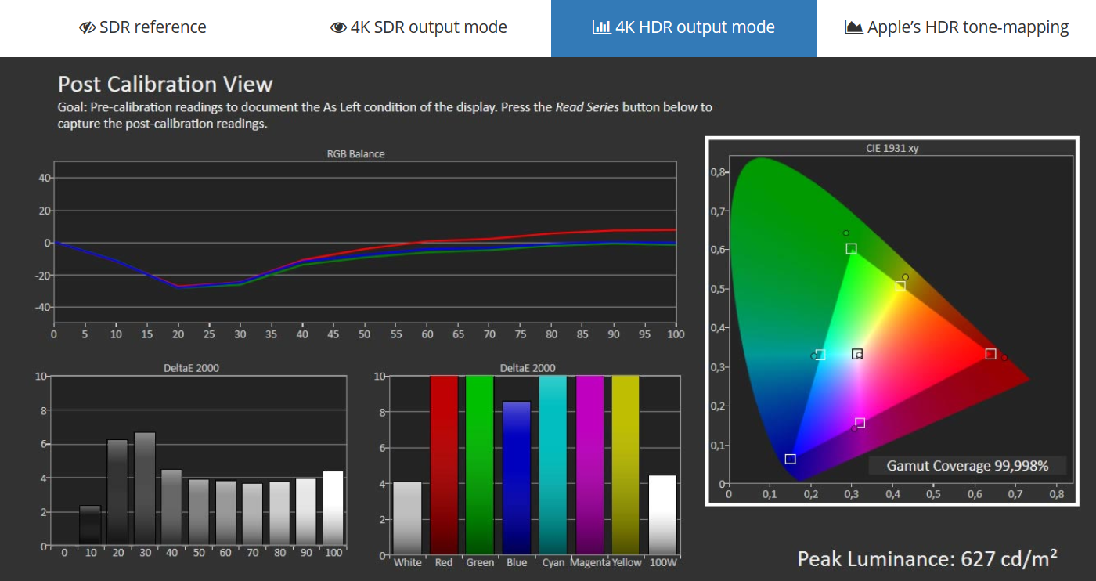Click the eye icon beside 4K SDR output mode
Viewport: 1096px width, 581px height.
(x=338, y=28)
